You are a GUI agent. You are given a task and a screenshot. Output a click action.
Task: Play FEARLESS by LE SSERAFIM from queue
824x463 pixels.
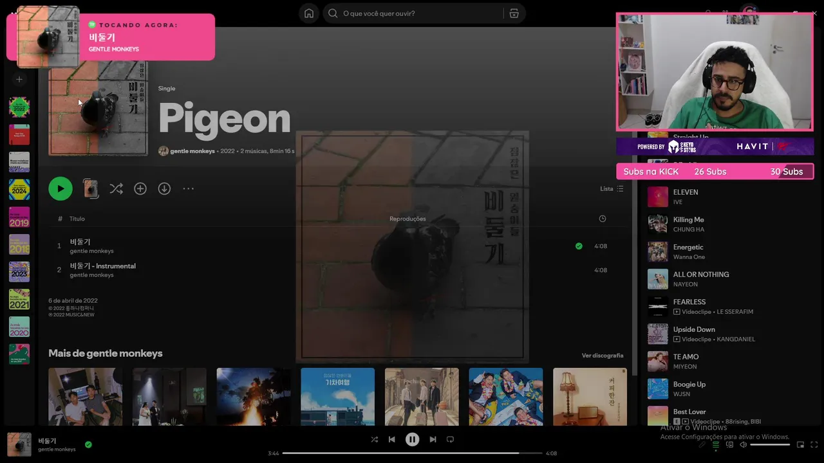(727, 306)
